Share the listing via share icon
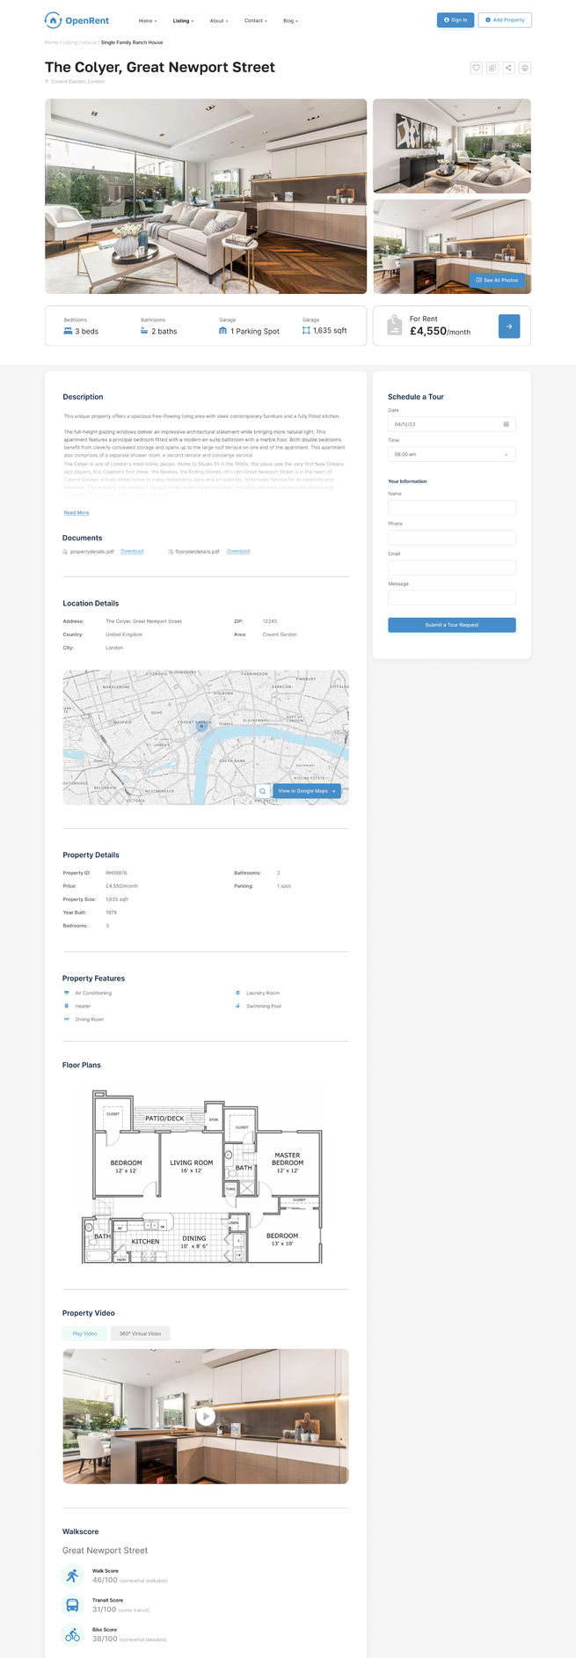The height and width of the screenshot is (1658, 576). 508,68
